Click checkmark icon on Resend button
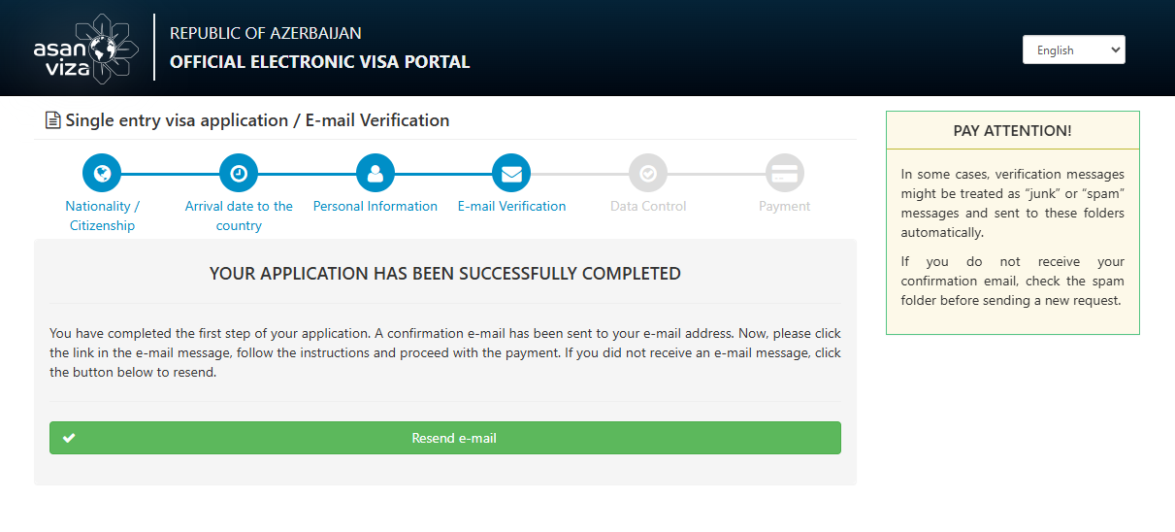Screen dimensions: 1175x532 [69, 438]
